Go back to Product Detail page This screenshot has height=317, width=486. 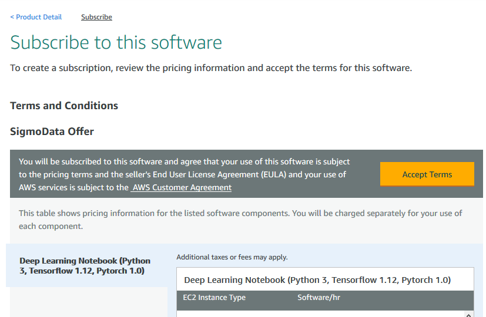click(x=36, y=17)
